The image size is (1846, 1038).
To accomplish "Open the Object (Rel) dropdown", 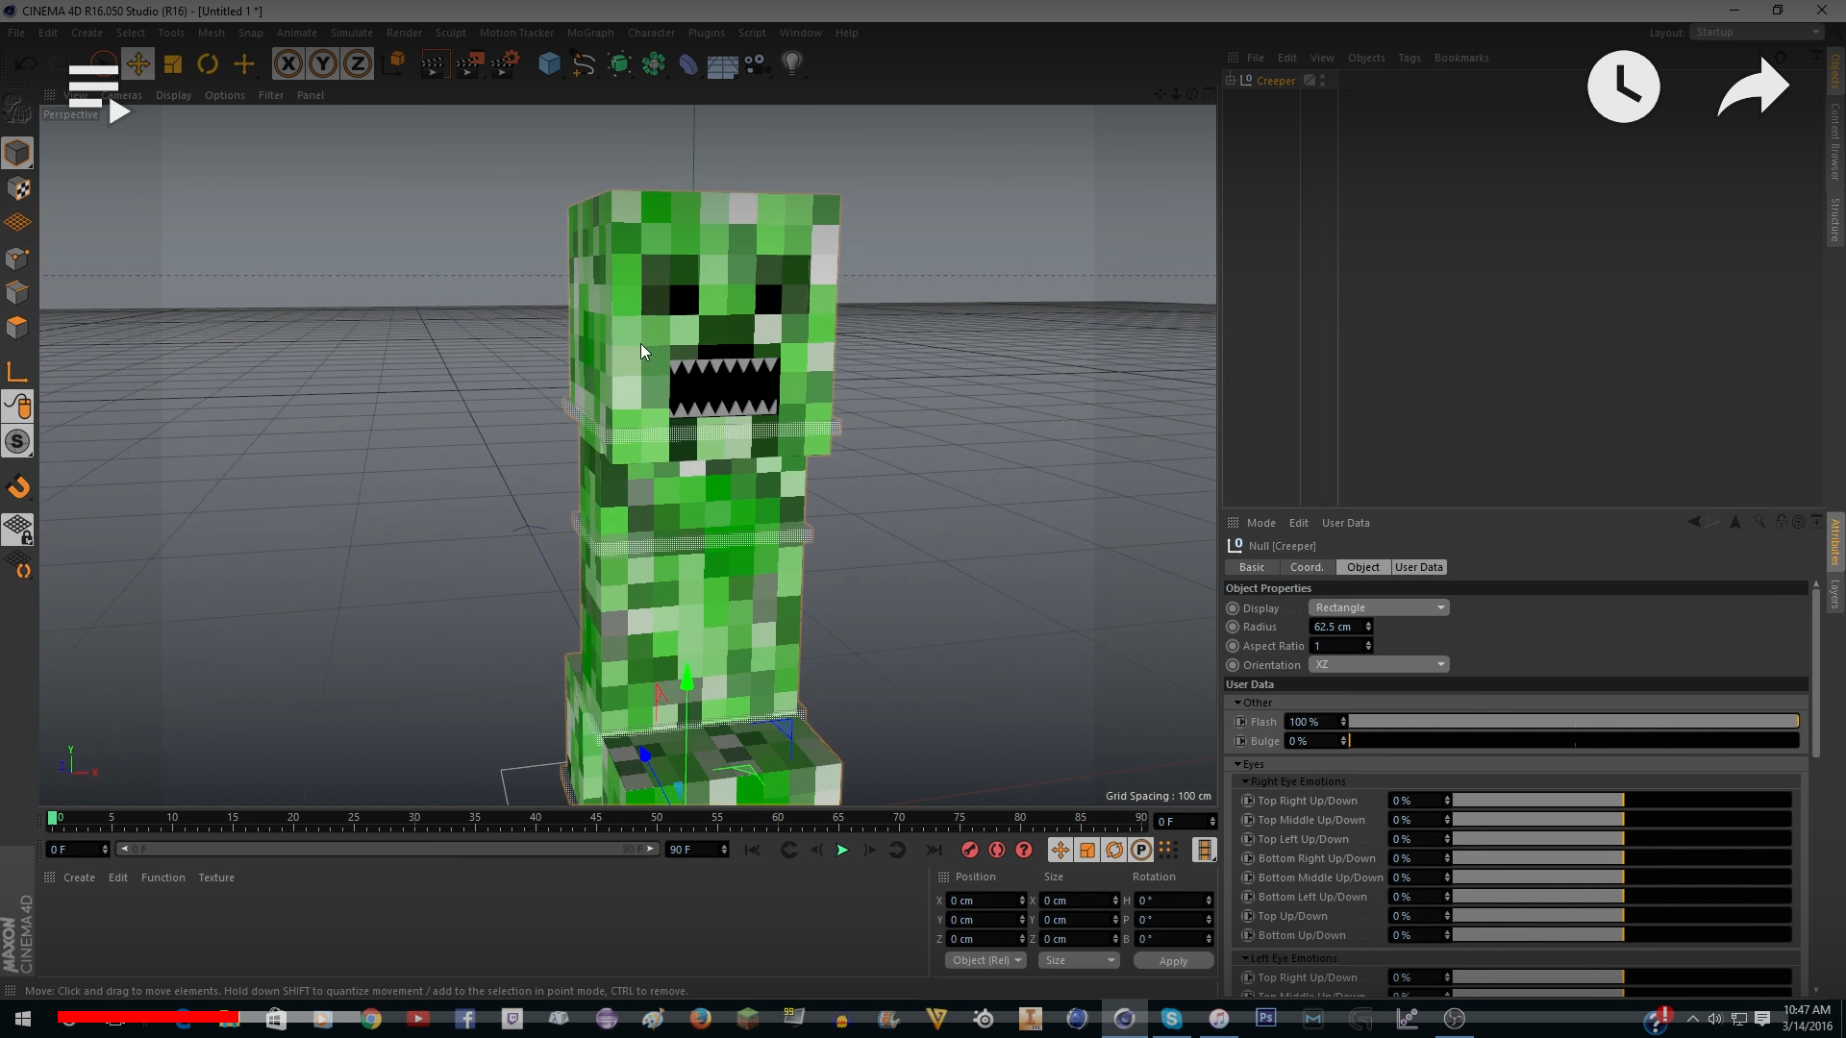I will click(986, 960).
